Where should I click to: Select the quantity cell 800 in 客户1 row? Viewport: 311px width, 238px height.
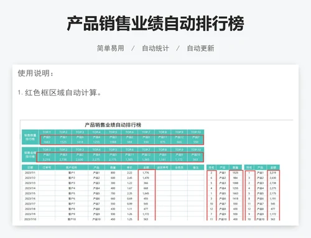click(x=113, y=173)
